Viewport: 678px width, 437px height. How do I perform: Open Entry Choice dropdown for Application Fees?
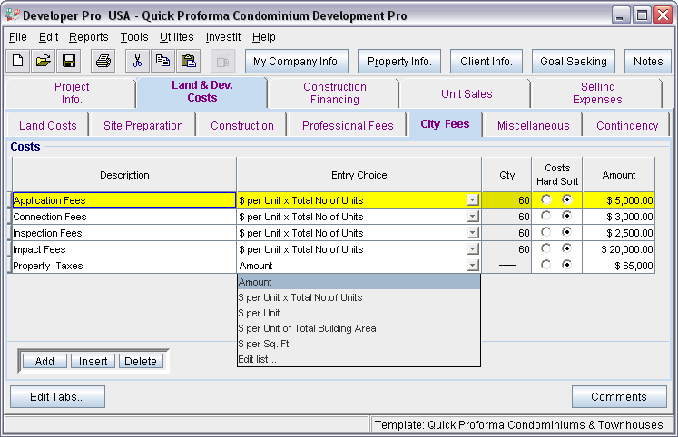[473, 200]
